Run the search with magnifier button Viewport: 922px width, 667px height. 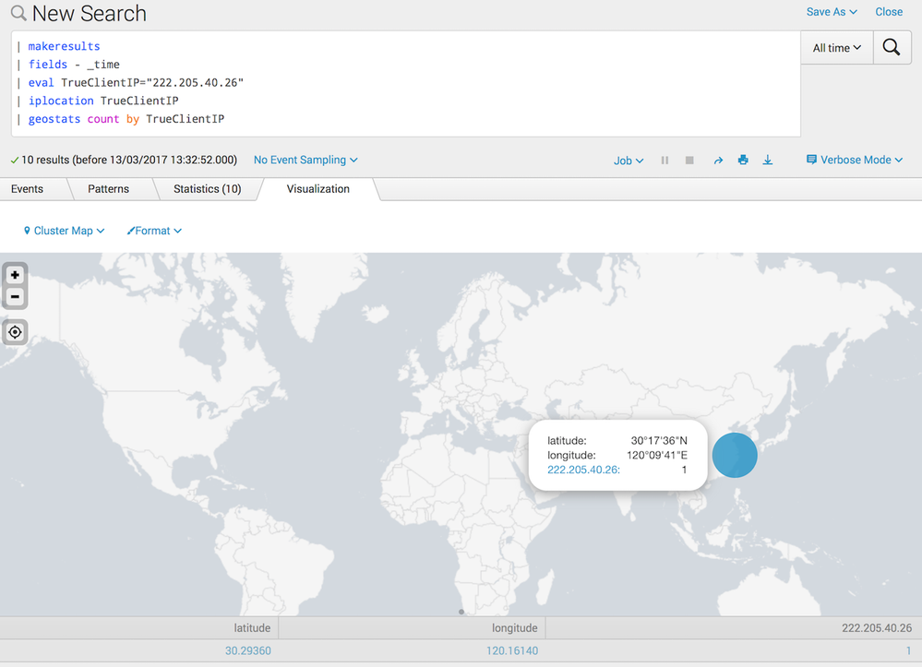click(x=892, y=48)
